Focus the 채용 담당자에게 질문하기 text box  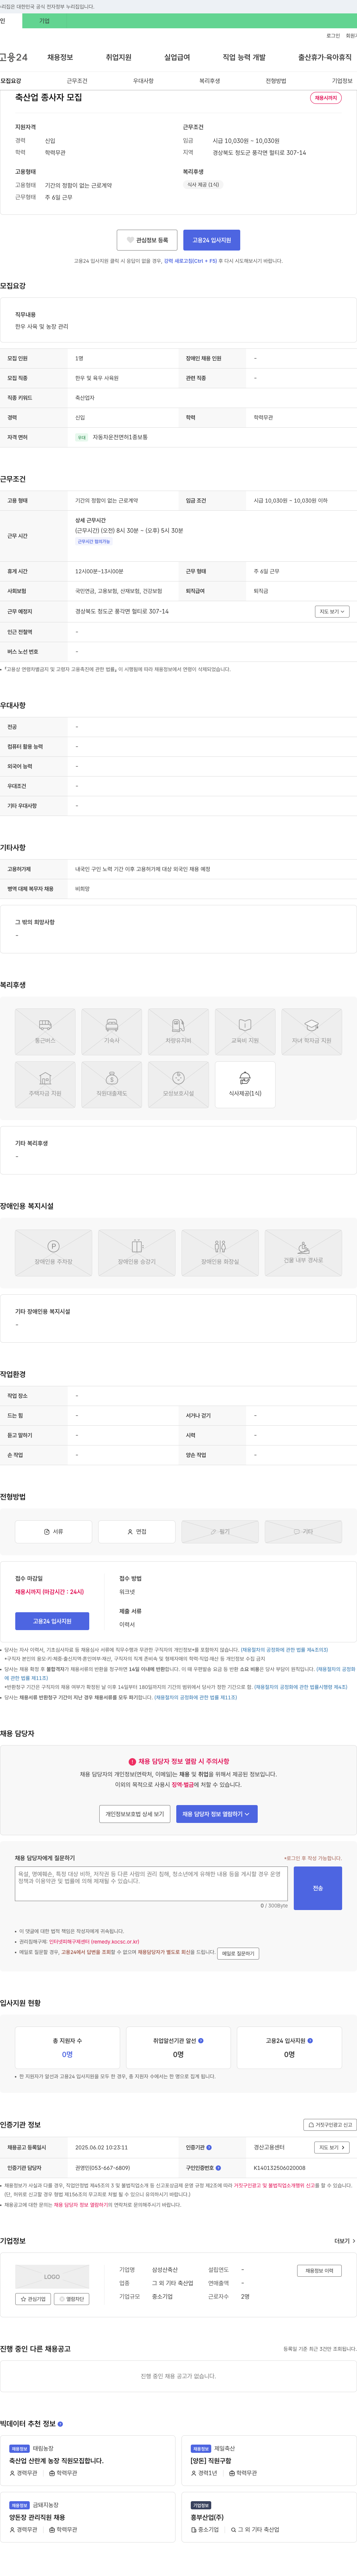tap(151, 1884)
